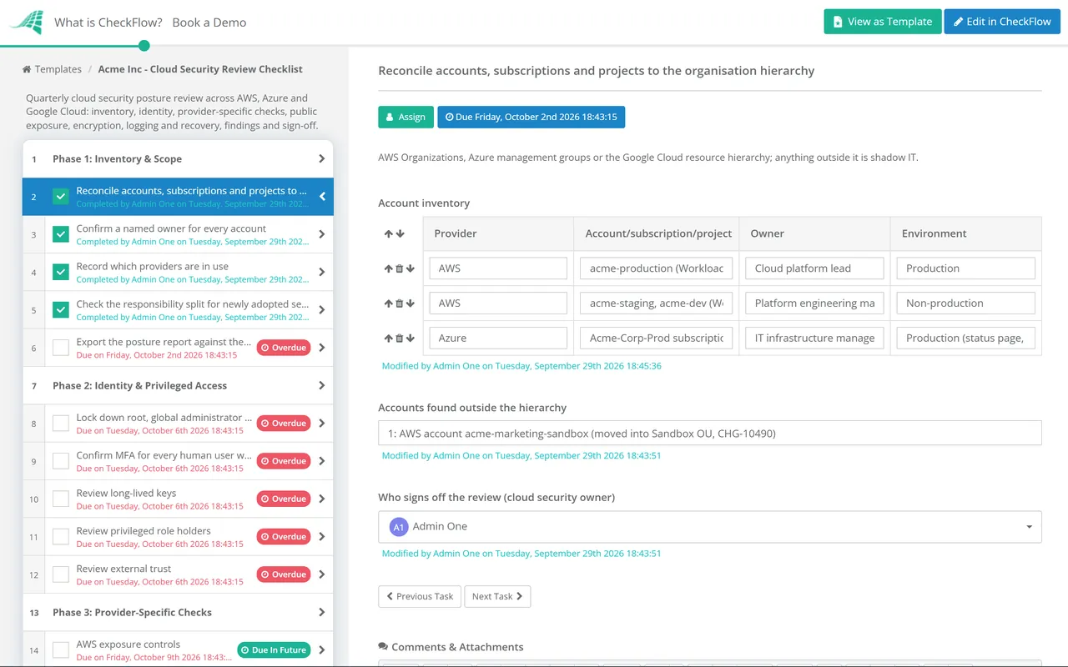Uncheck Record which providers are in use
Viewport: 1068px width, 667px height.
(x=61, y=272)
